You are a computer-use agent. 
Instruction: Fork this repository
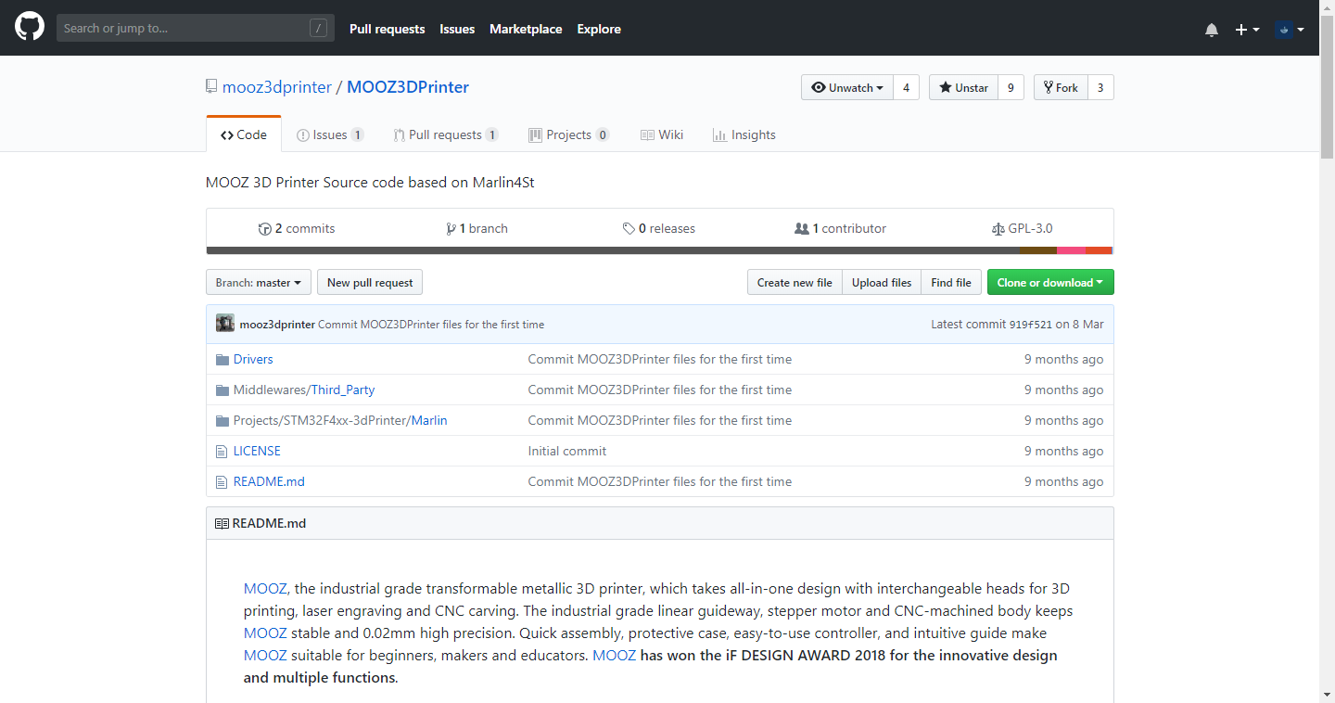pos(1061,87)
